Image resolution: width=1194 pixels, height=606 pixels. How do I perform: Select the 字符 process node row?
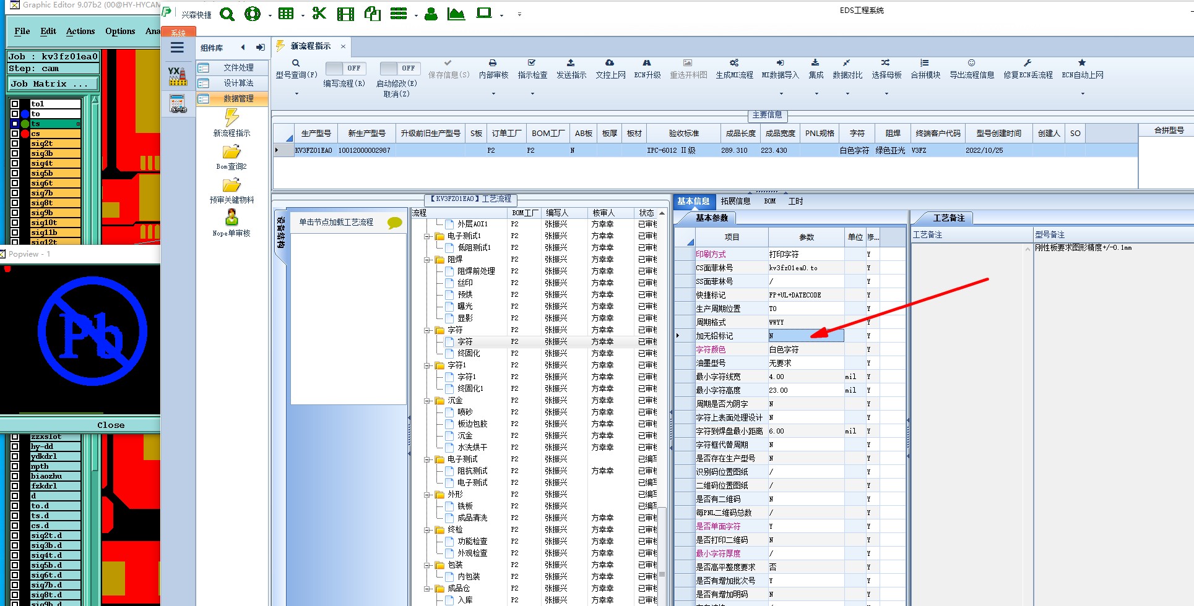click(x=465, y=342)
